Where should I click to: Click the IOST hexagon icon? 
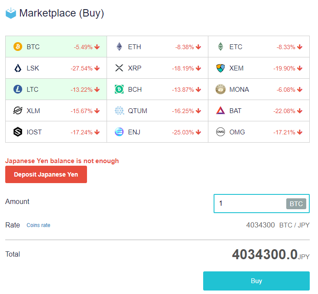tap(18, 132)
